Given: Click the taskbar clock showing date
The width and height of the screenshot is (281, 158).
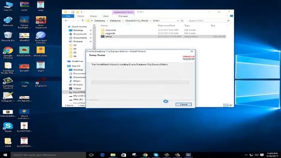Looking at the screenshot, I should tap(272, 155).
